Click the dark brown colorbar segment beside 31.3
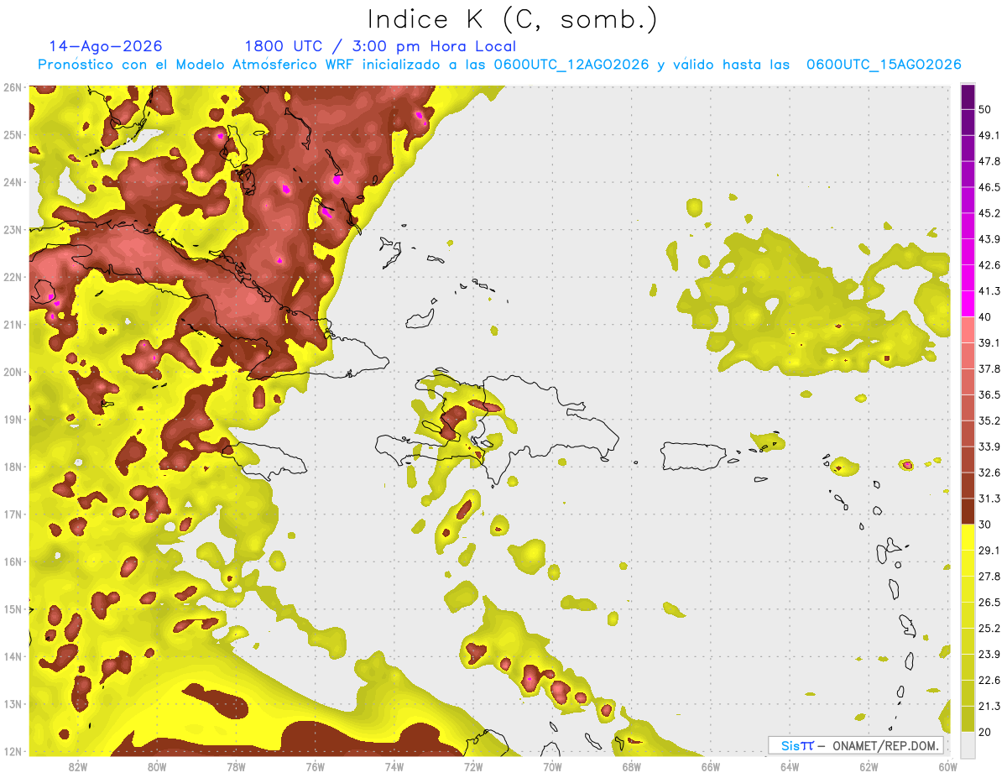This screenshot has height=778, width=1007. (x=968, y=511)
